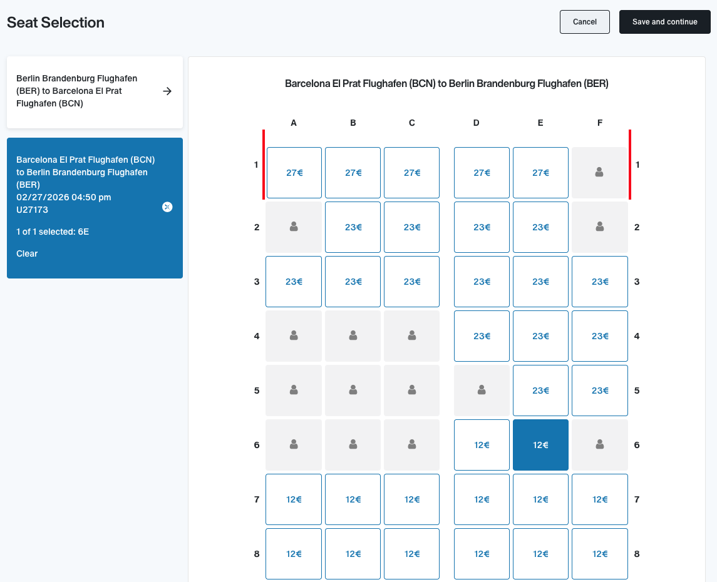Click the round icon beside flight U27173

point(167,207)
